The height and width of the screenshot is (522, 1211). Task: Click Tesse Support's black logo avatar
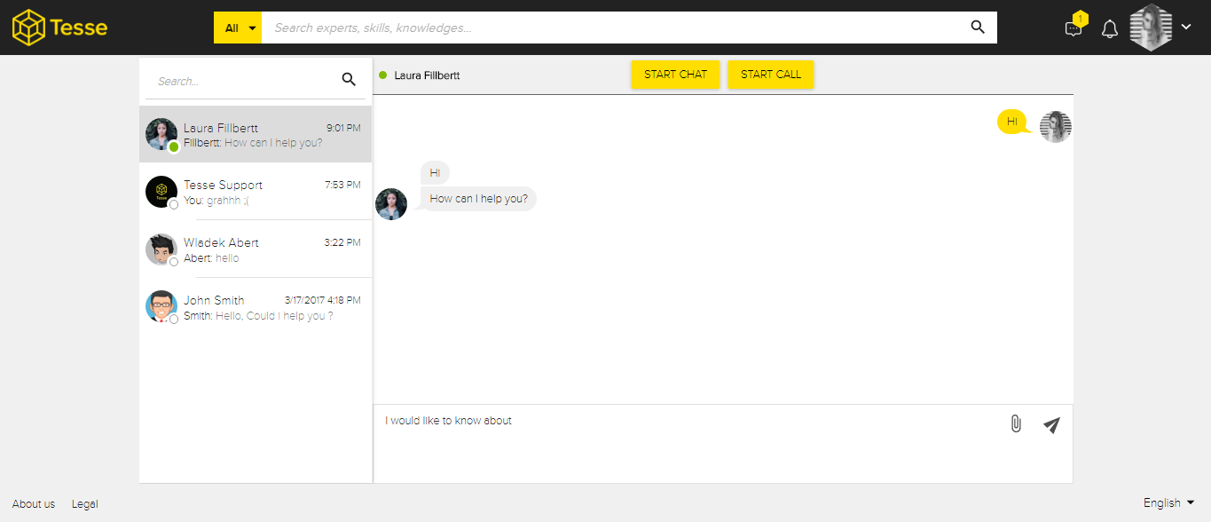point(161,192)
